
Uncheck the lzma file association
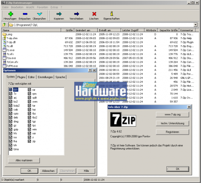[11, 149]
